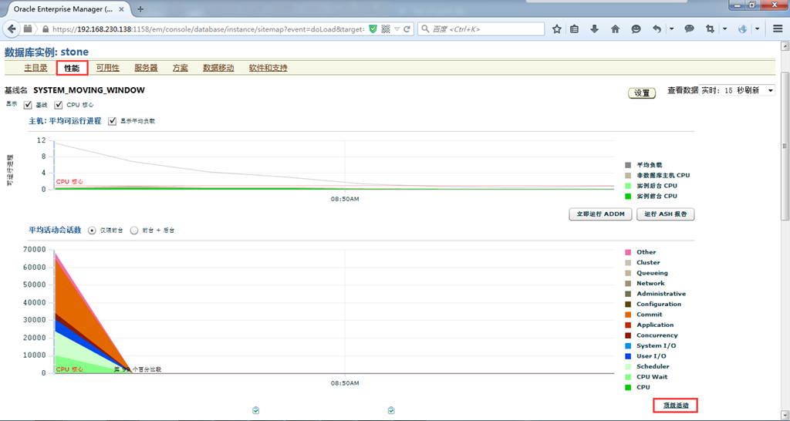790x421 pixels.
Task: Open the 顶级活动 link
Action: tap(675, 406)
